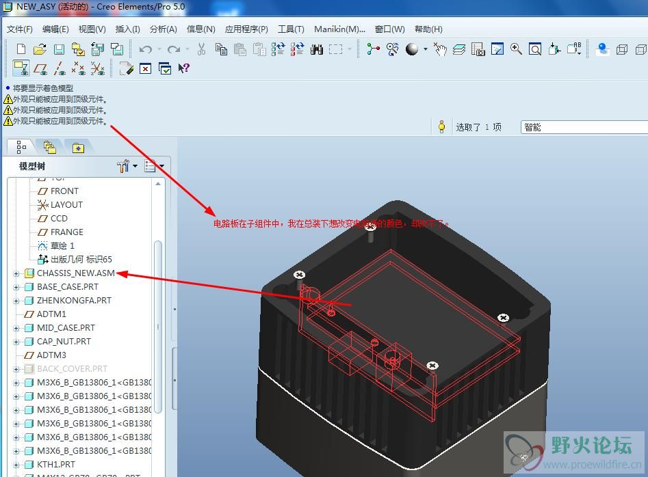The height and width of the screenshot is (477, 648).
Task: Open the Manikin(M) menu
Action: [x=339, y=29]
